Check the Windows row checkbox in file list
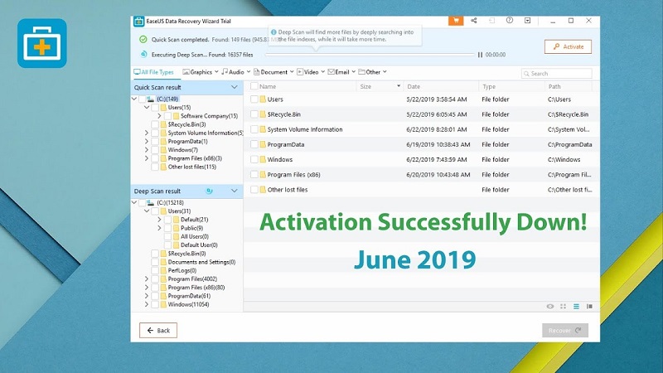 coord(254,159)
